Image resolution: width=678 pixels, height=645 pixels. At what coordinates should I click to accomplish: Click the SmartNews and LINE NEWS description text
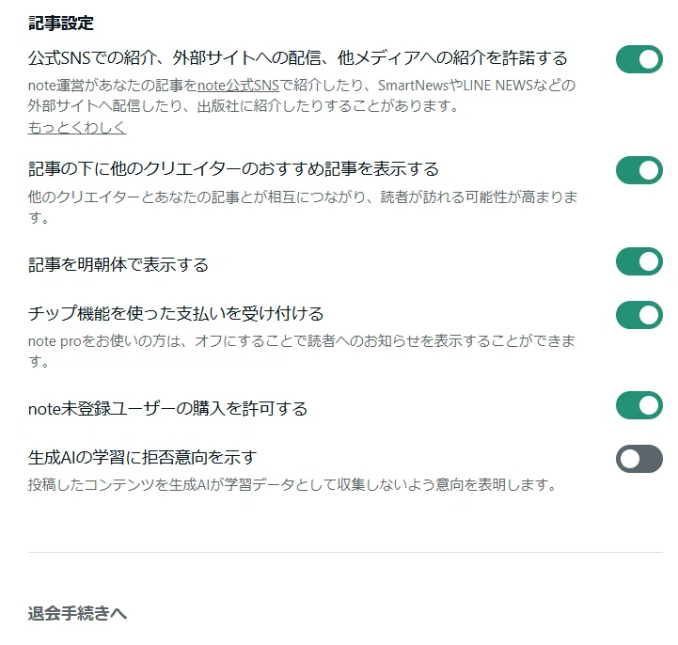coord(302,96)
